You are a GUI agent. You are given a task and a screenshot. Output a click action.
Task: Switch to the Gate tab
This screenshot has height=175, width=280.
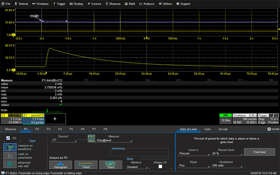click(x=208, y=129)
